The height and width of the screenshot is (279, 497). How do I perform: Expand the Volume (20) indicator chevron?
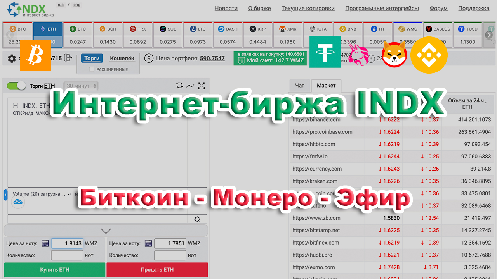point(69,195)
